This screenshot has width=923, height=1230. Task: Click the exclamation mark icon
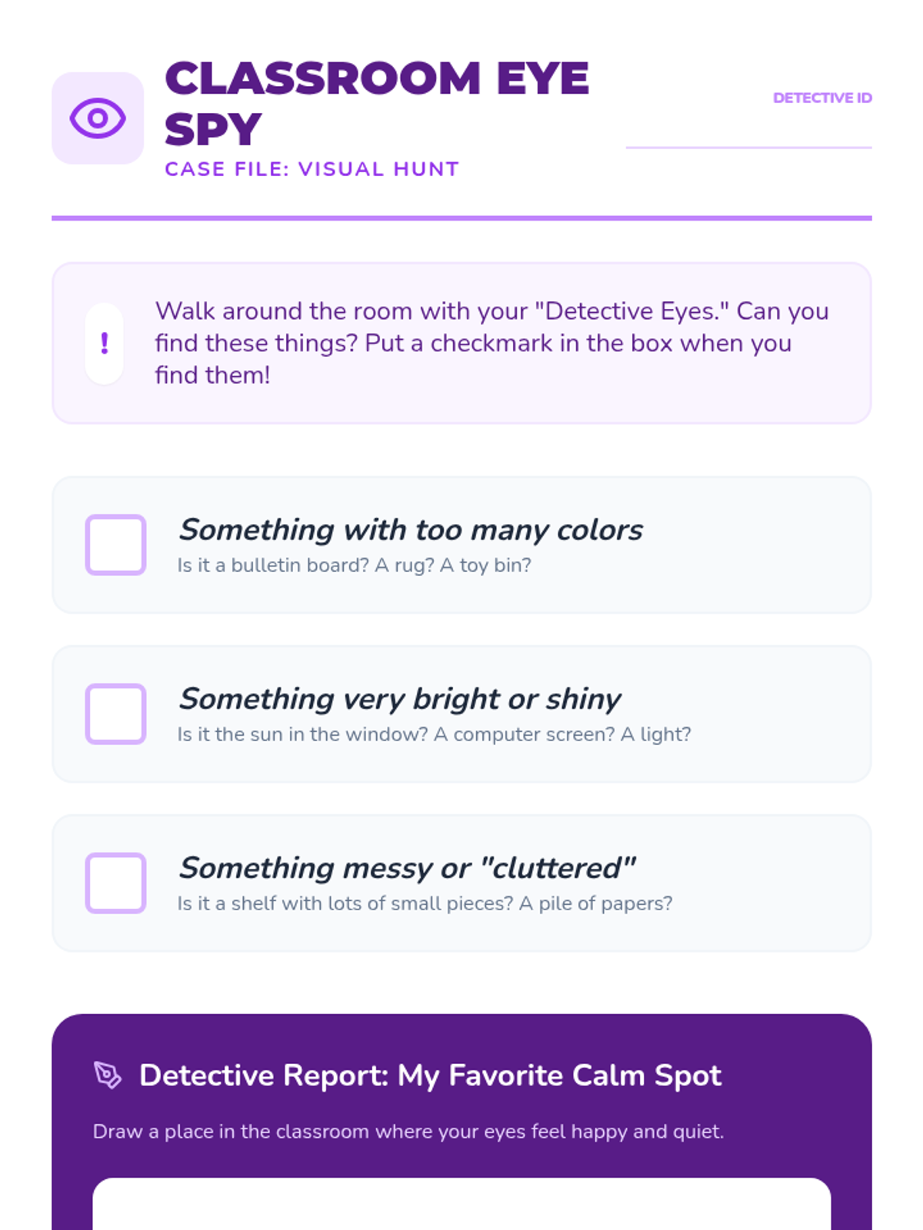(105, 343)
